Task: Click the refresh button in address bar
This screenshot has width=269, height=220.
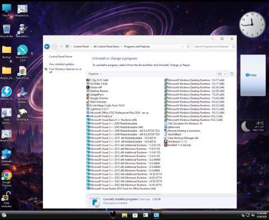Action: point(188,46)
